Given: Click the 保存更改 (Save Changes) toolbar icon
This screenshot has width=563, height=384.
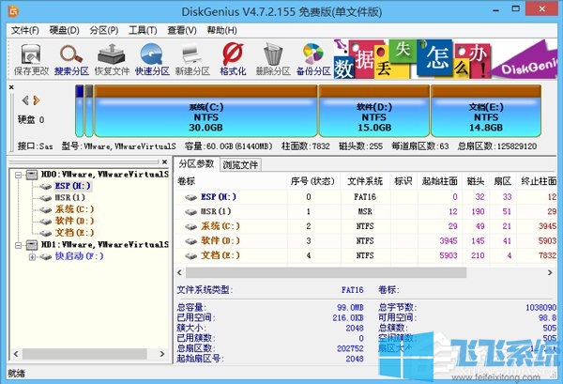Looking at the screenshot, I should (31, 60).
